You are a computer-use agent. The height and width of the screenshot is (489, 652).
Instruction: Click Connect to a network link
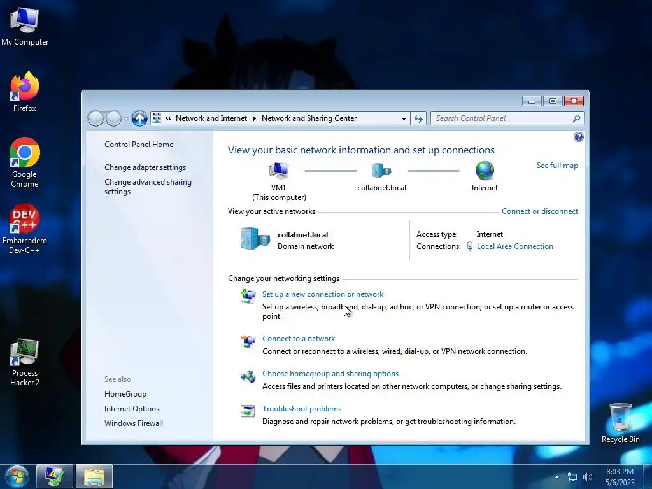click(x=299, y=339)
